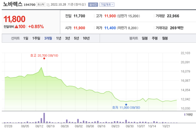196x132 pixels.
Task: Click the 최저 11,000 (09/30) label
Action: click(x=126, y=108)
